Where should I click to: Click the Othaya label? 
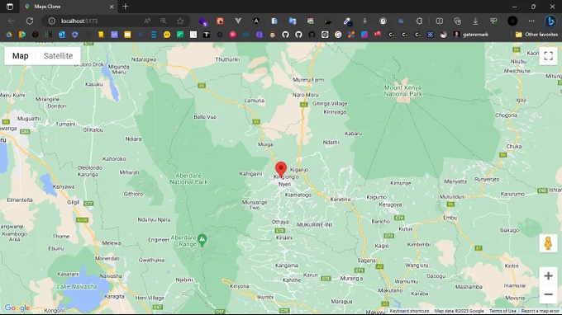(x=280, y=222)
